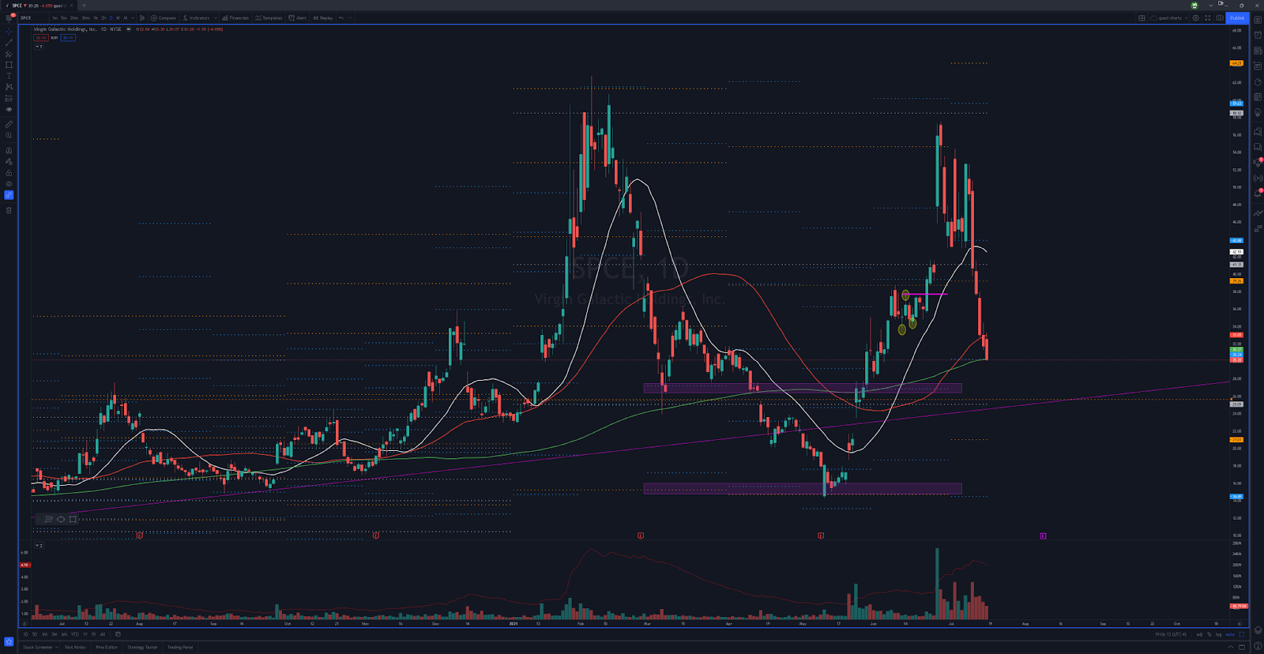This screenshot has width=1264, height=654.
Task: Click the Compare symbol button
Action: [x=164, y=17]
